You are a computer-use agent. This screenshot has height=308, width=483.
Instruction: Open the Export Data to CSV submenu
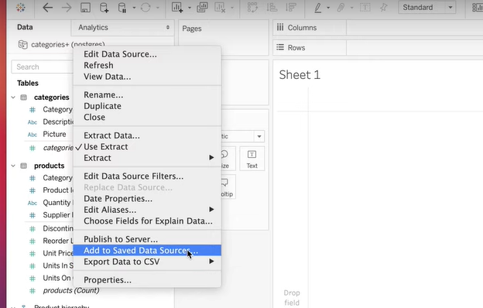(x=147, y=262)
